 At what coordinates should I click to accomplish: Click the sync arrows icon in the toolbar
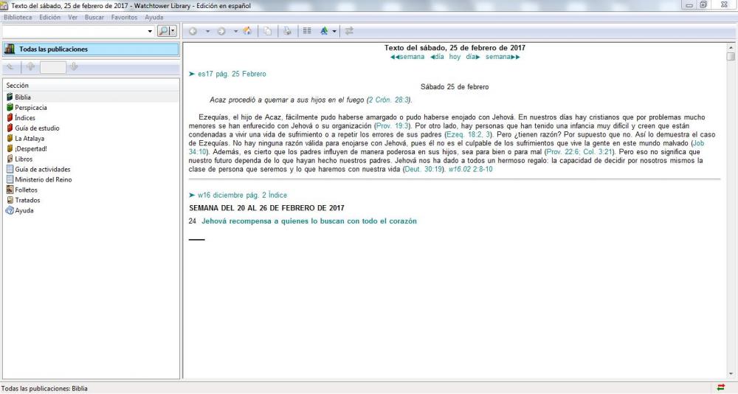pyautogui.click(x=349, y=31)
